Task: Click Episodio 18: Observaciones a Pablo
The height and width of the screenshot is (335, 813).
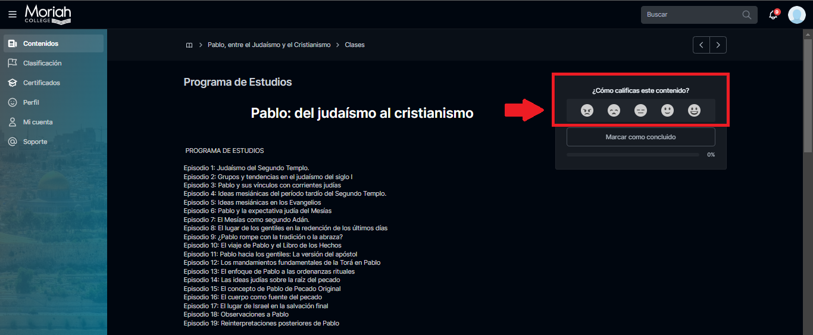Action: coord(236,314)
